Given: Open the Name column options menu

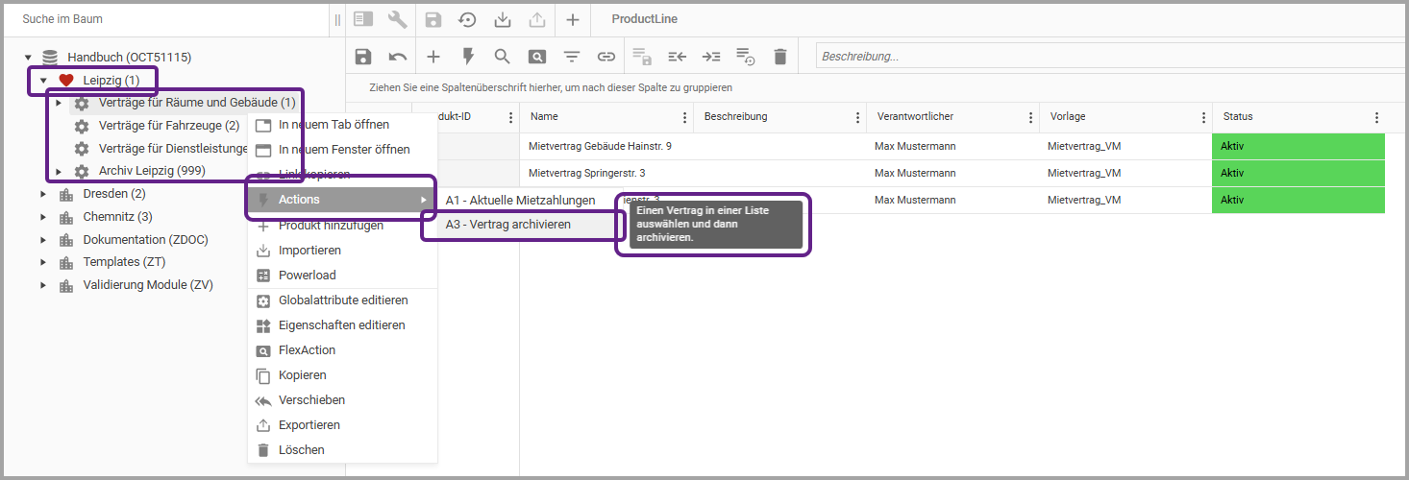Looking at the screenshot, I should 684,117.
